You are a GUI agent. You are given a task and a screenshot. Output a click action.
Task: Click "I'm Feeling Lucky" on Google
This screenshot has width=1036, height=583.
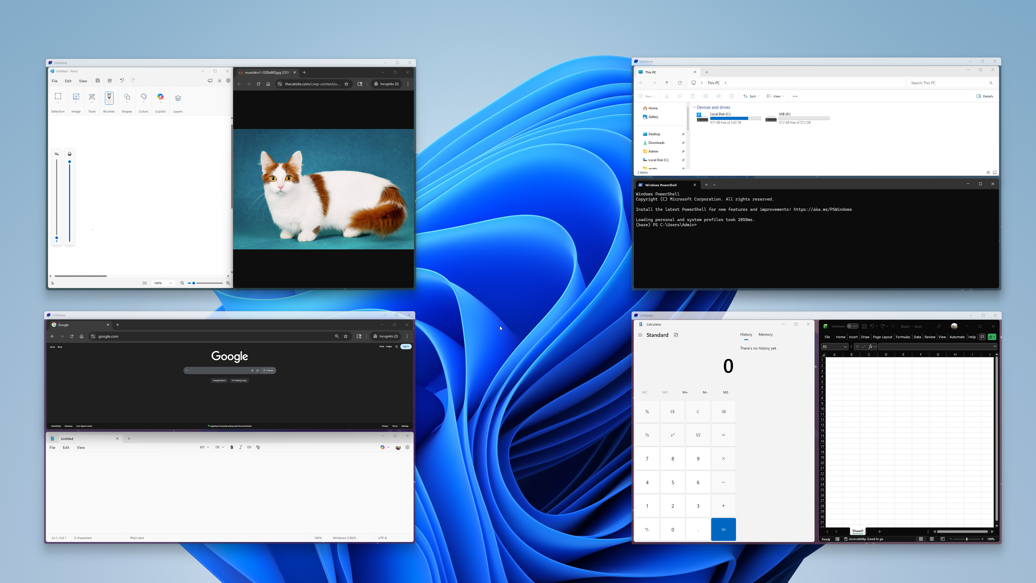coord(239,380)
